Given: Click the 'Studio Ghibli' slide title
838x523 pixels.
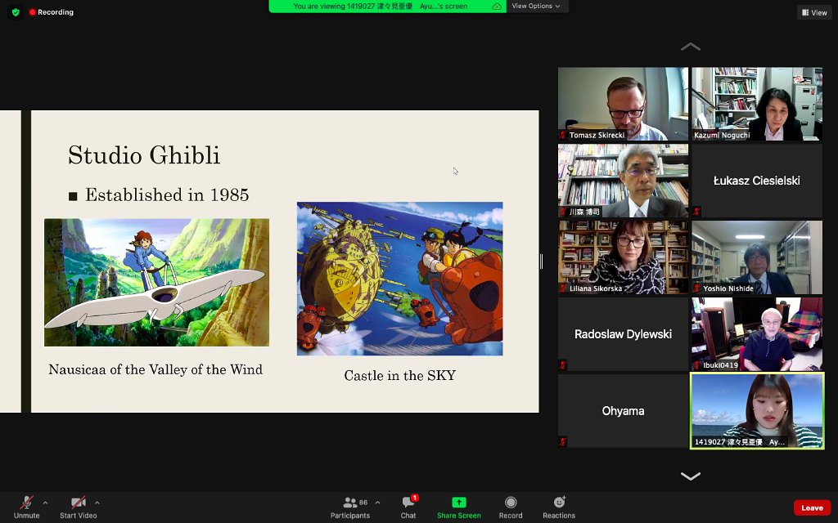Looking at the screenshot, I should point(144,155).
